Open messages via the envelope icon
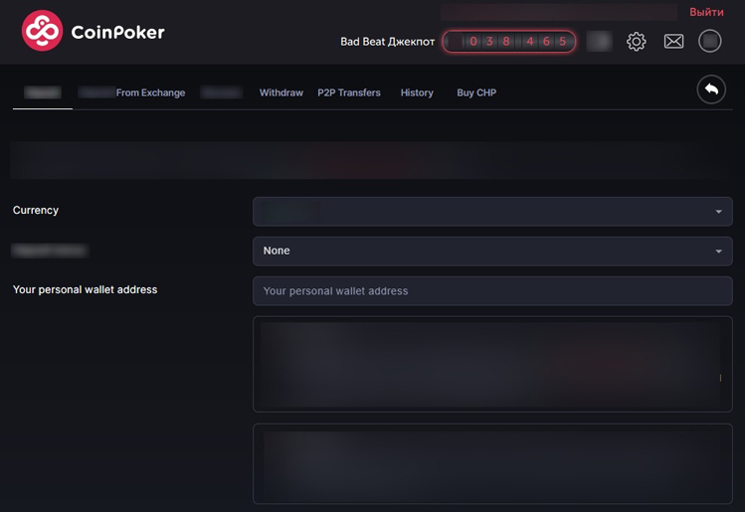 tap(673, 42)
